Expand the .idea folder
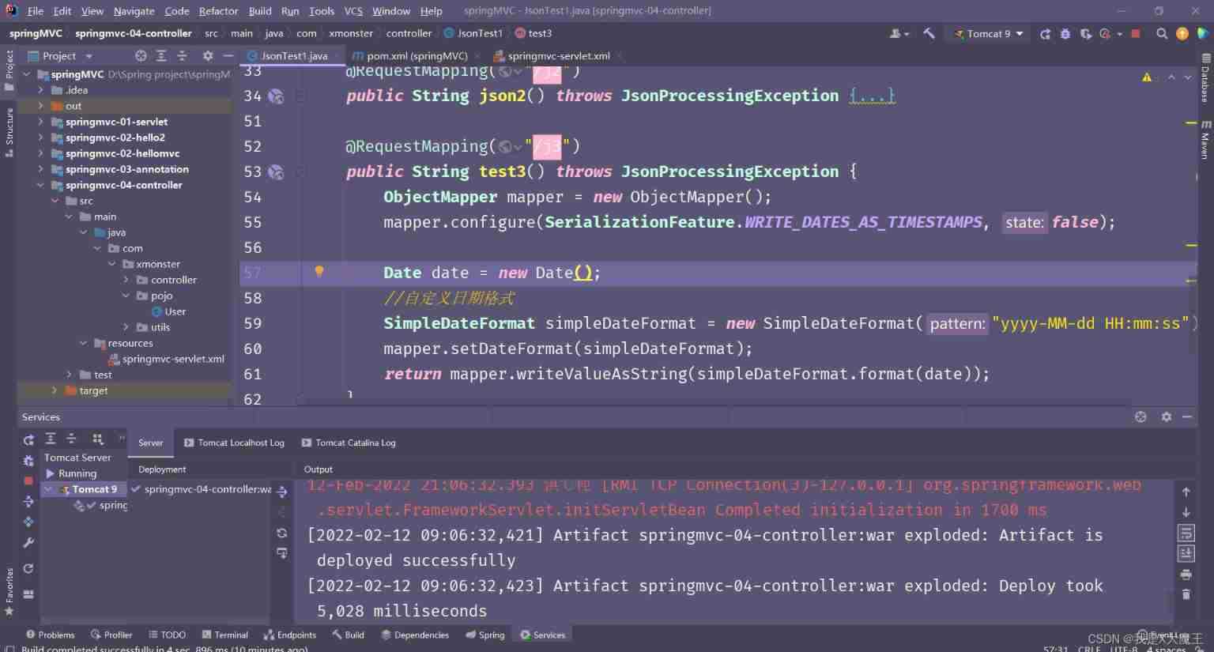This screenshot has width=1214, height=652. click(40, 90)
